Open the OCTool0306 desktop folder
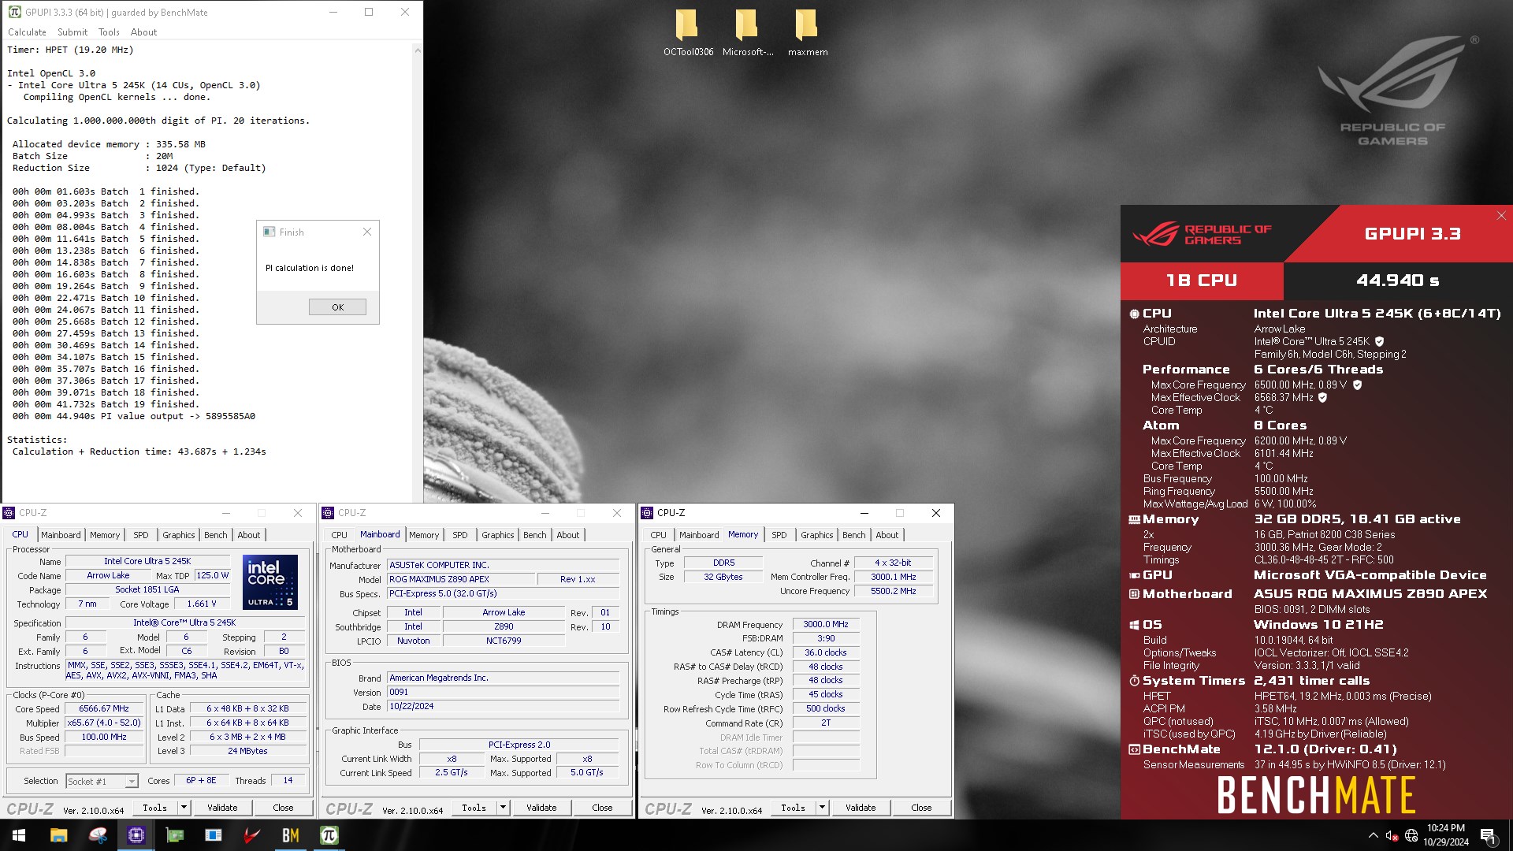The width and height of the screenshot is (1513, 851). click(x=687, y=33)
